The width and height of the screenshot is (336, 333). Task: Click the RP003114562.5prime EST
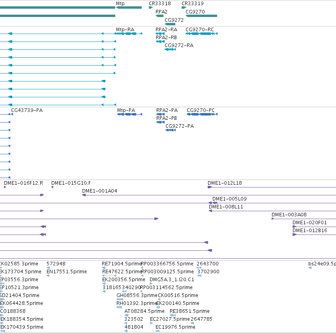[x=141, y=291]
